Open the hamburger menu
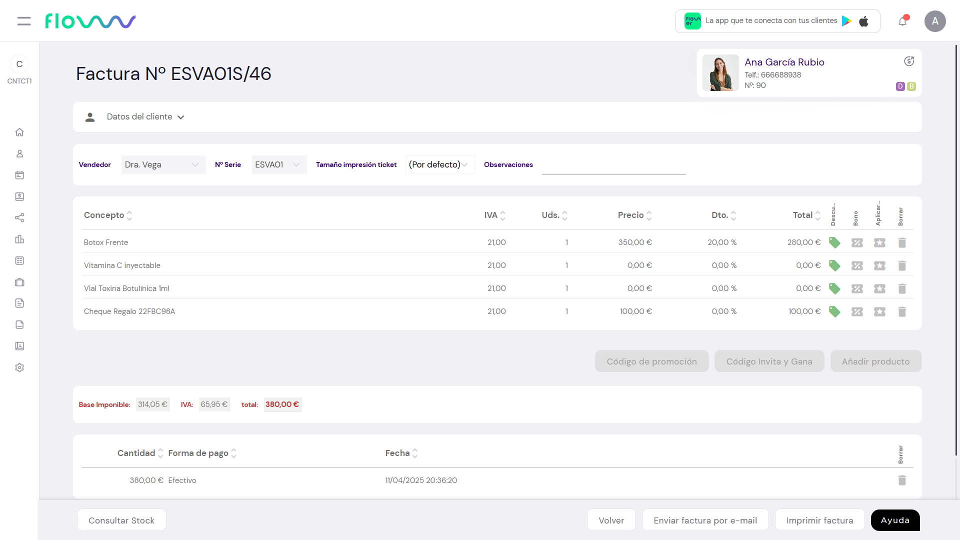Image resolution: width=960 pixels, height=540 pixels. click(x=24, y=21)
